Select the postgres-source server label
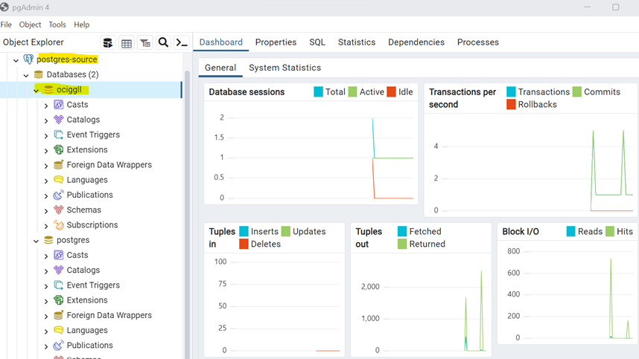 pos(67,59)
